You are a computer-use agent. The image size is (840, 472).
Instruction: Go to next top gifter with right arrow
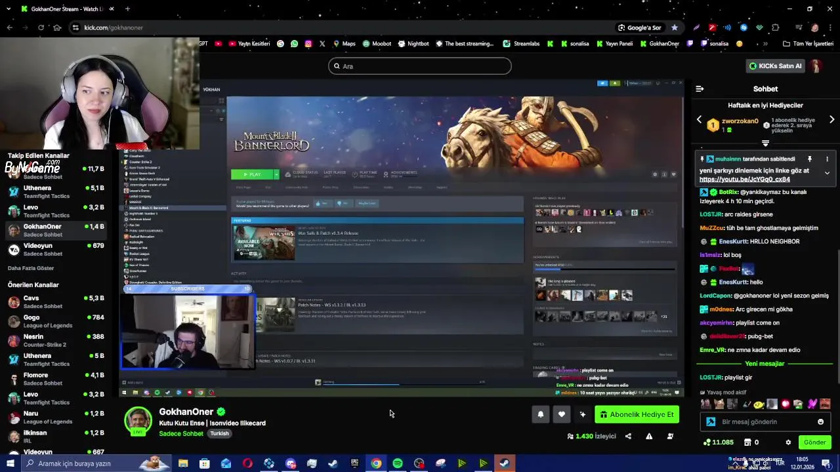831,120
